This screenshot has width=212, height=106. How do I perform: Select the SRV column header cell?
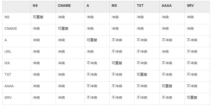190,5
